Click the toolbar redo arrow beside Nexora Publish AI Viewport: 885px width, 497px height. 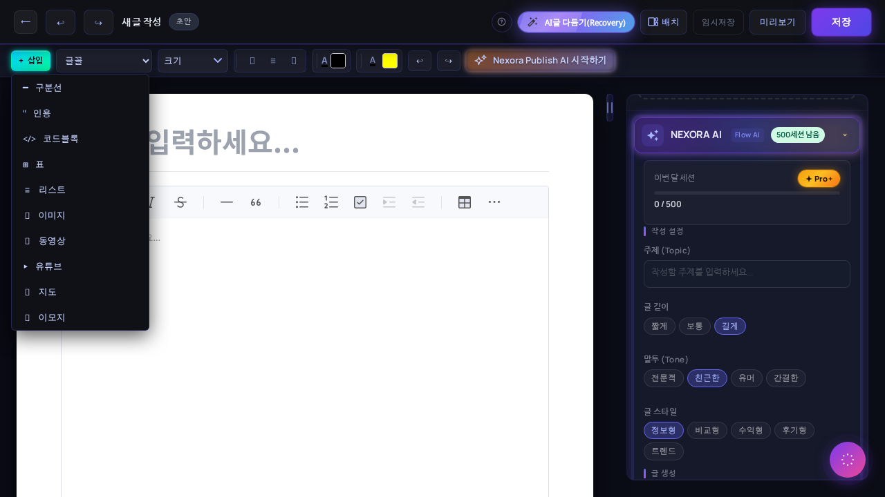[449, 61]
